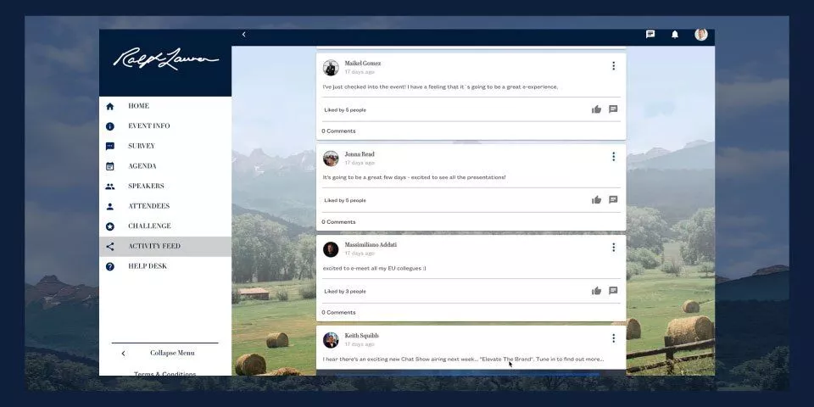
Task: Open options menu on Keith Squibb post
Action: click(x=613, y=338)
